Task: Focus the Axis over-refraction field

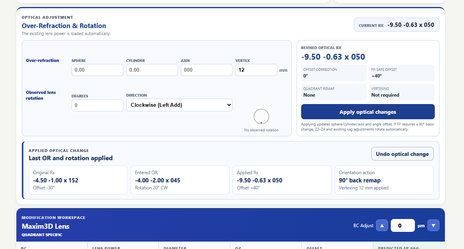Action: tap(206, 70)
